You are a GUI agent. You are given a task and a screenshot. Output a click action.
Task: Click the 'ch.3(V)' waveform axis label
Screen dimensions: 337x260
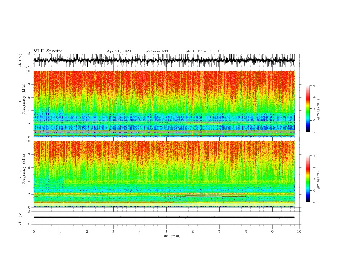pyautogui.click(x=20, y=218)
